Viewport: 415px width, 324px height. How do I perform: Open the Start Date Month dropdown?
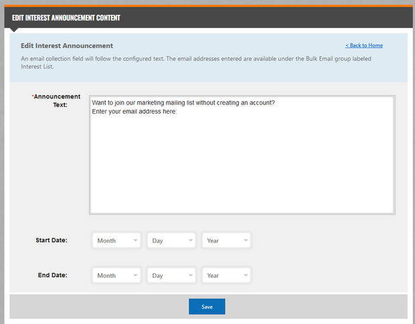pos(116,240)
